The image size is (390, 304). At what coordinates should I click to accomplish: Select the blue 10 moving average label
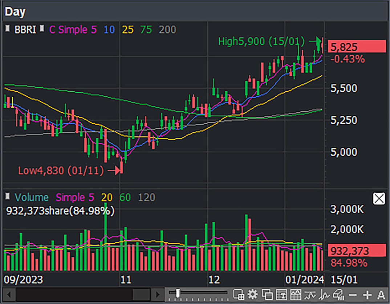[109, 30]
